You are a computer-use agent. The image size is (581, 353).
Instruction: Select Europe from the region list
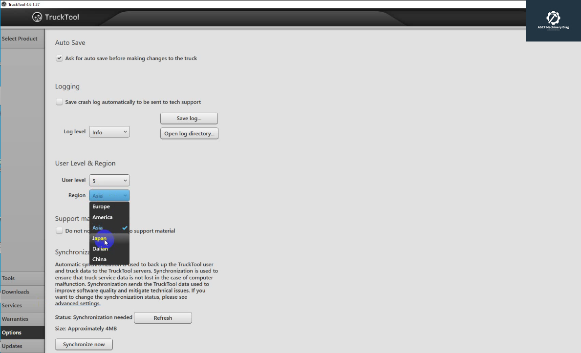[101, 206]
